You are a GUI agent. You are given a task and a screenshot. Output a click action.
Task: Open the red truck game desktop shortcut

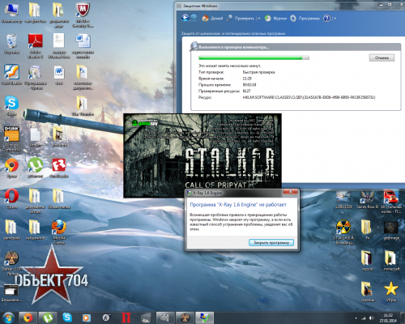[391, 202]
